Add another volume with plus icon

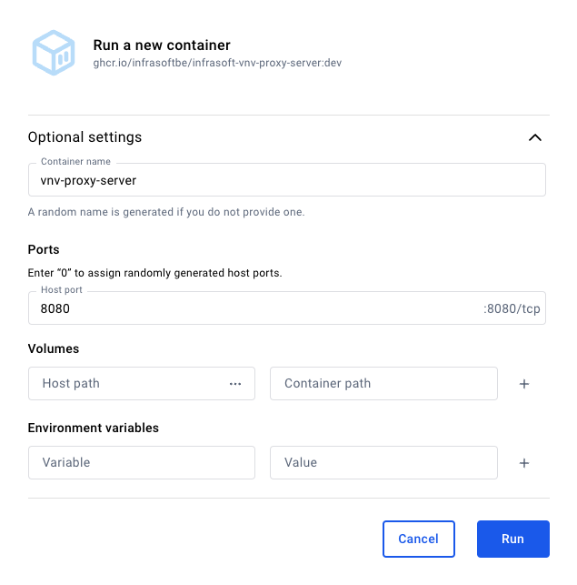[524, 384]
